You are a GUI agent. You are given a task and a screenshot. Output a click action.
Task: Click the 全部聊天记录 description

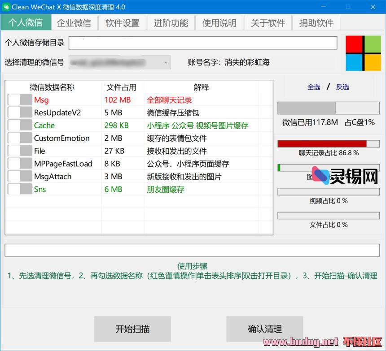coord(169,100)
